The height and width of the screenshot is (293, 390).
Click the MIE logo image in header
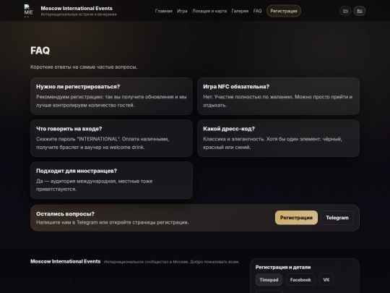tap(28, 11)
